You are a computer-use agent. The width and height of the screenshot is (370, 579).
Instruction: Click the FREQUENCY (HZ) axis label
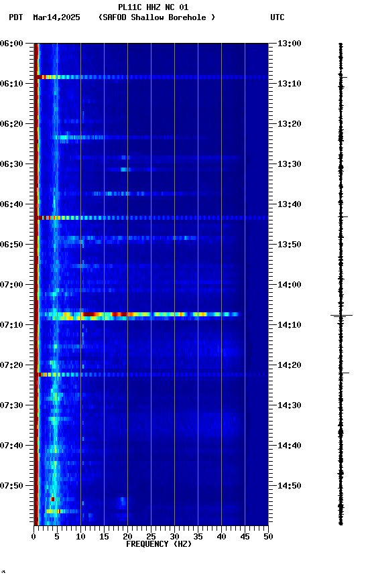coord(159,544)
